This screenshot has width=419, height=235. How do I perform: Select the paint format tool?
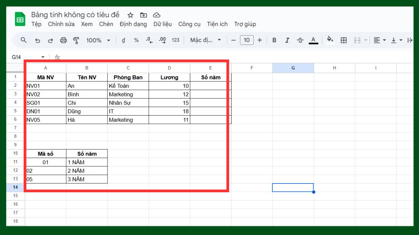(x=76, y=40)
